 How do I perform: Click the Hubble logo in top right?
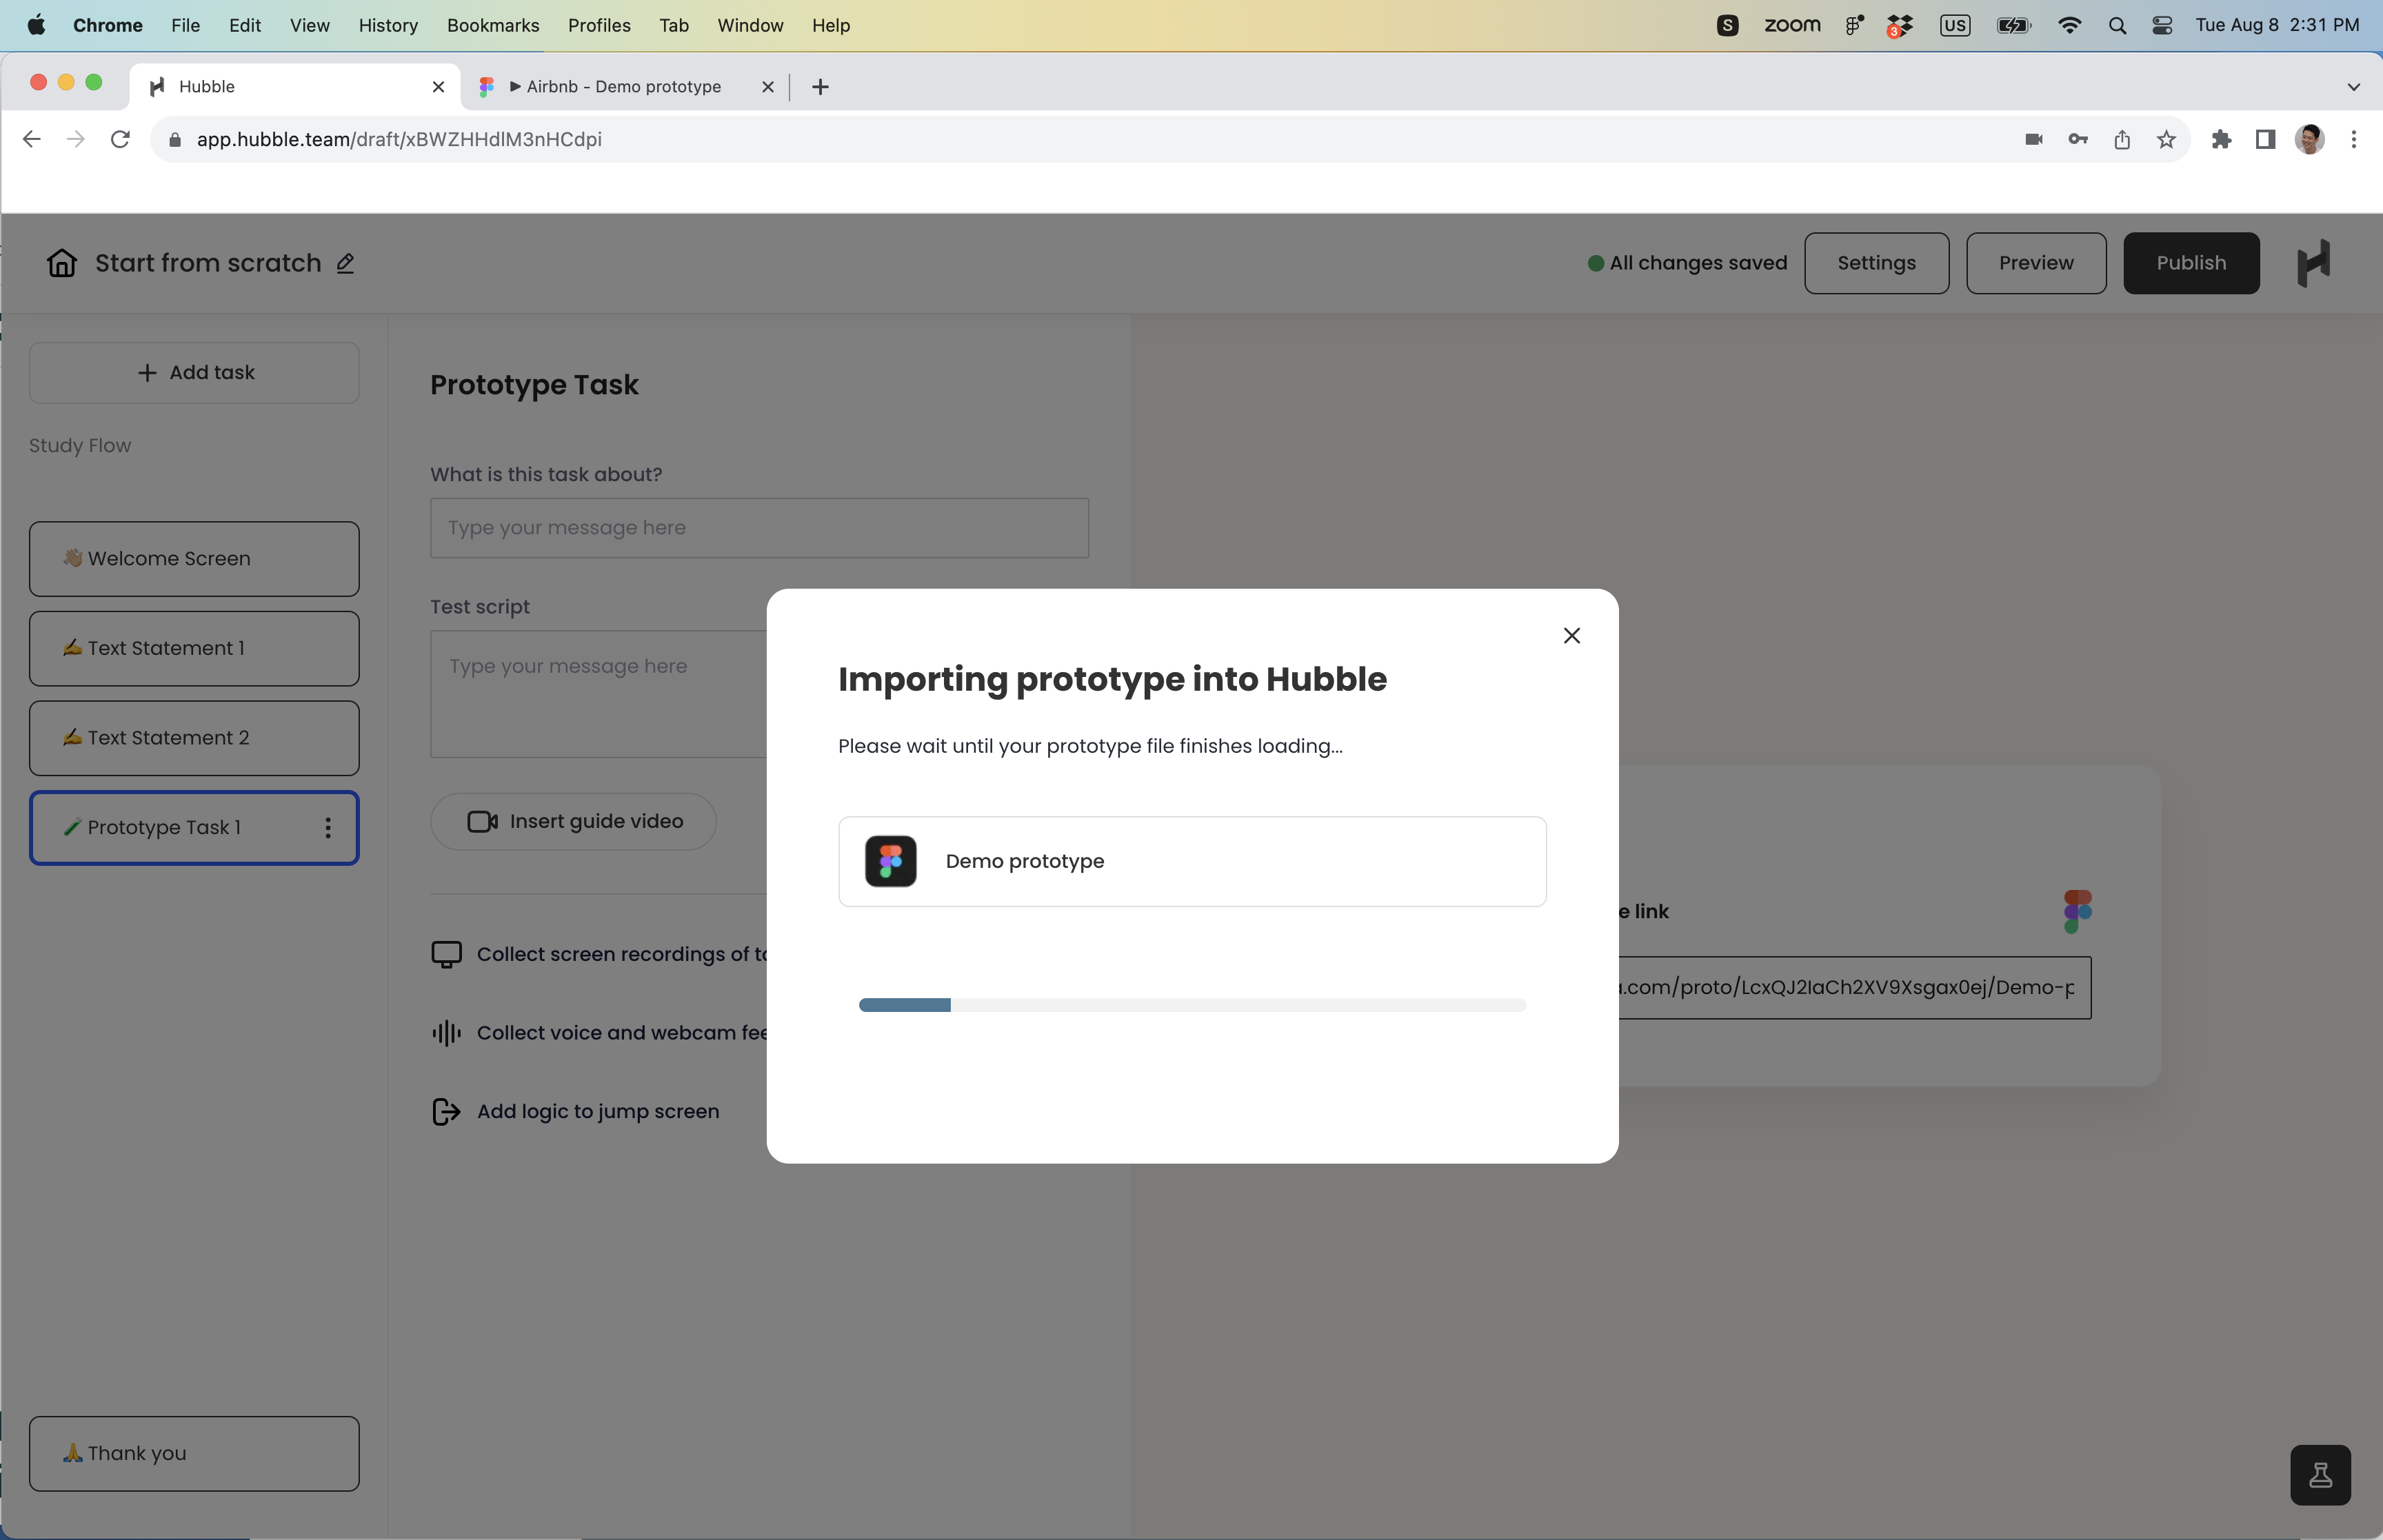(2314, 263)
